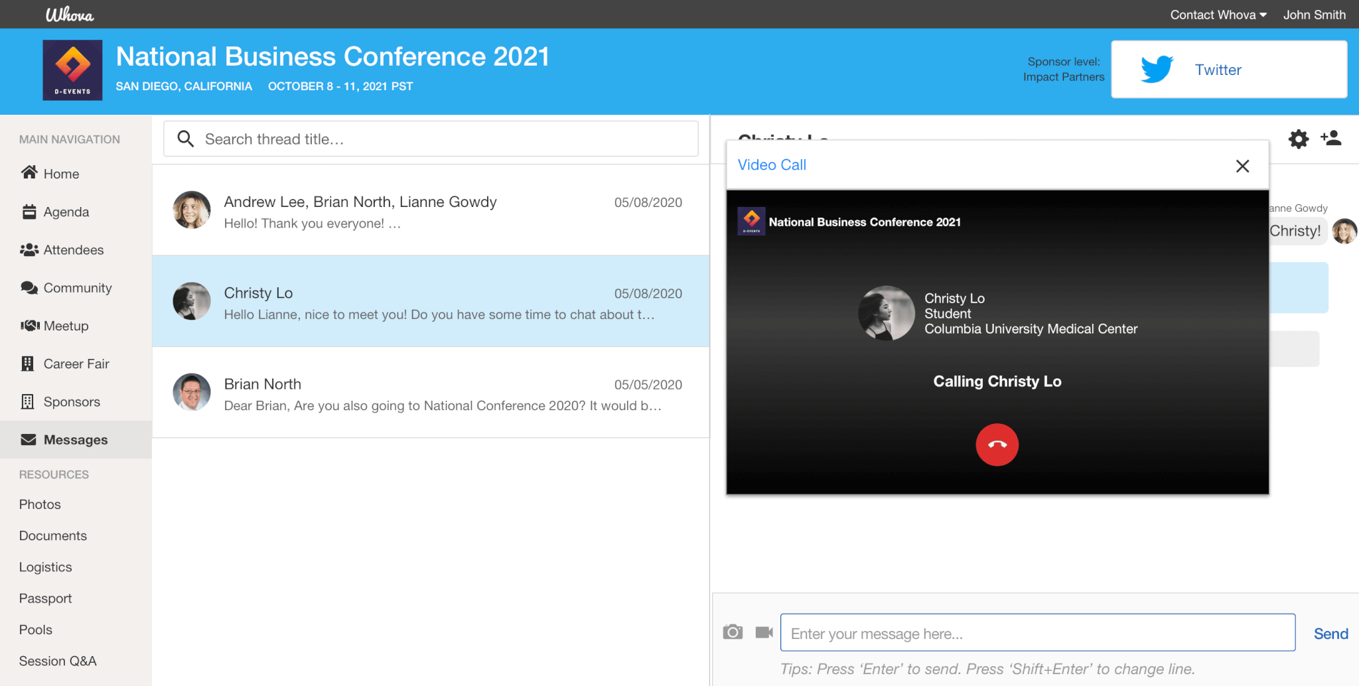Click the add person icon

pos(1330,138)
